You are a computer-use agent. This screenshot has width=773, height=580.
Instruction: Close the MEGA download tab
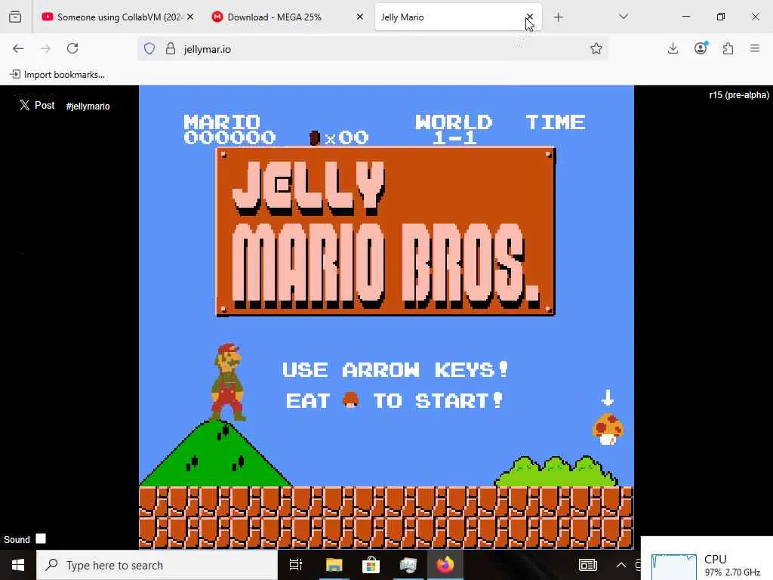tap(360, 17)
